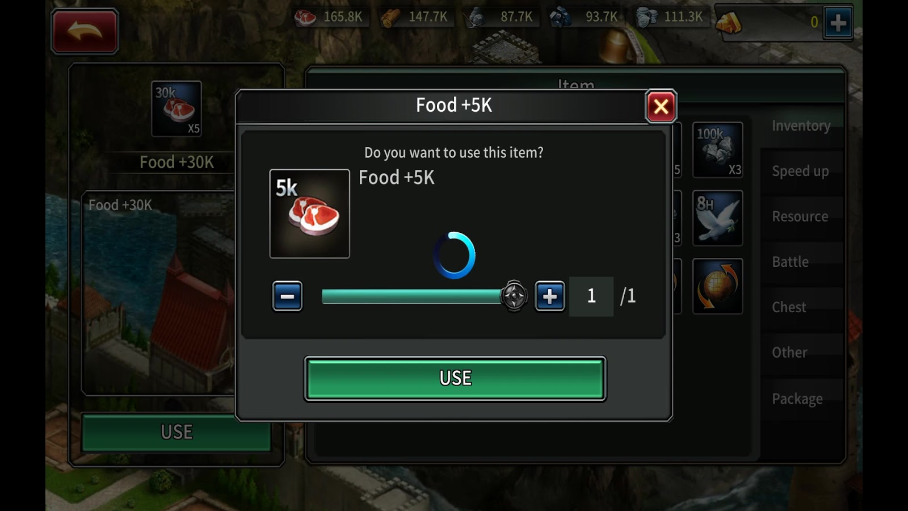This screenshot has width=908, height=511.
Task: Select the 100k stone item
Action: coord(718,150)
